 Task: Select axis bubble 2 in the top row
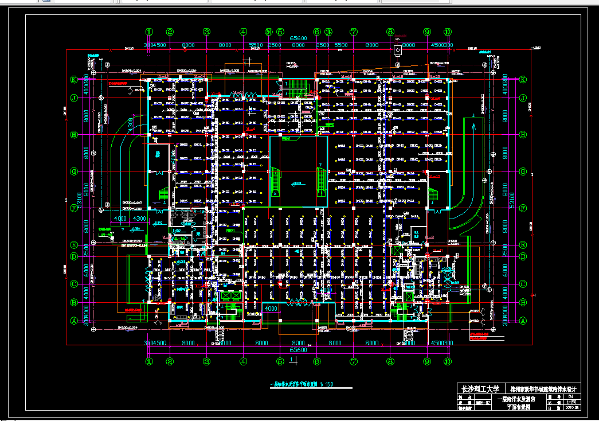170,32
